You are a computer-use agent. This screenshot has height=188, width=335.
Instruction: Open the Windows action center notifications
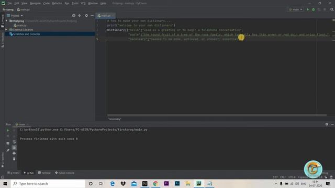coord(328,183)
